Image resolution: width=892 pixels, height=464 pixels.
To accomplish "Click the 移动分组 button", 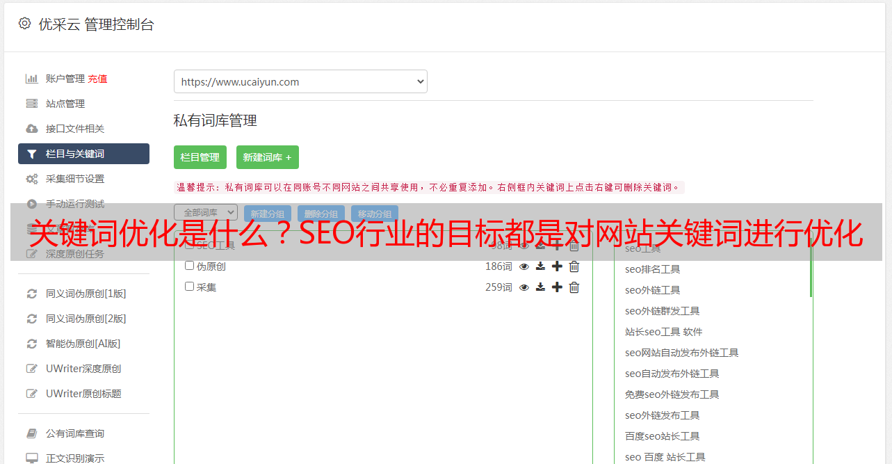I will click(375, 214).
